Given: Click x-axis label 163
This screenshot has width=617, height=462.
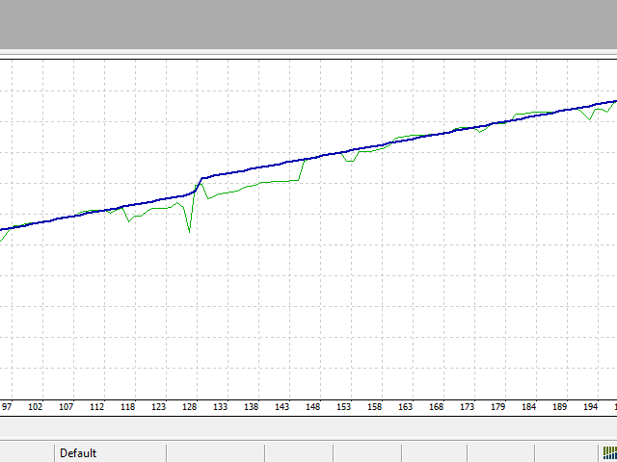Looking at the screenshot, I should (x=406, y=407).
